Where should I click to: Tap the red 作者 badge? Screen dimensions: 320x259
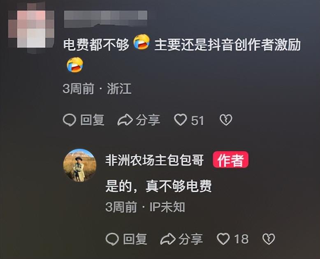[231, 160]
